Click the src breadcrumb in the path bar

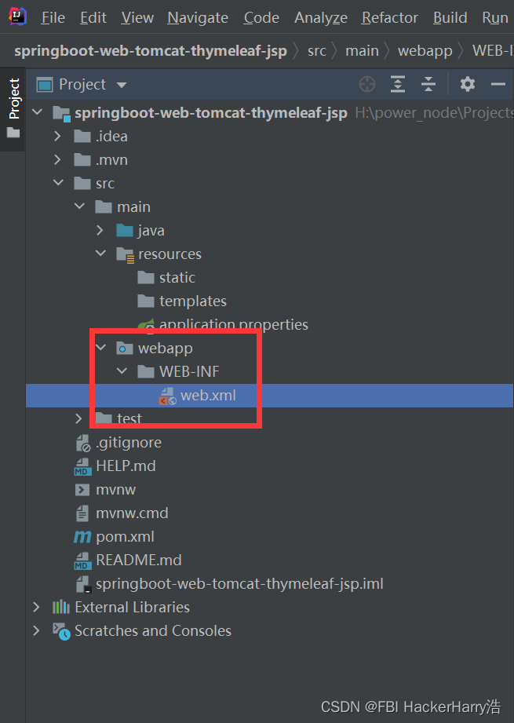coord(316,51)
